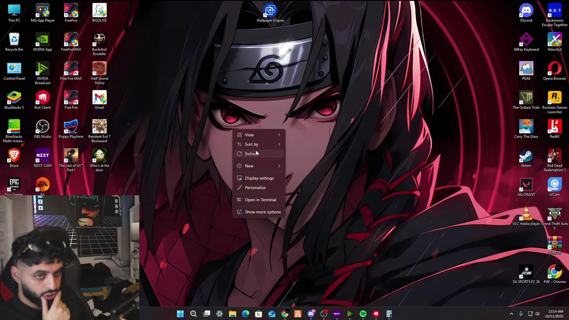Launch The Last of Us Part I
Image resolution: width=569 pixels, height=320 pixels.
coord(71,160)
